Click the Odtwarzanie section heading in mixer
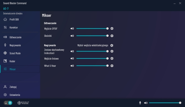 click(x=50, y=23)
